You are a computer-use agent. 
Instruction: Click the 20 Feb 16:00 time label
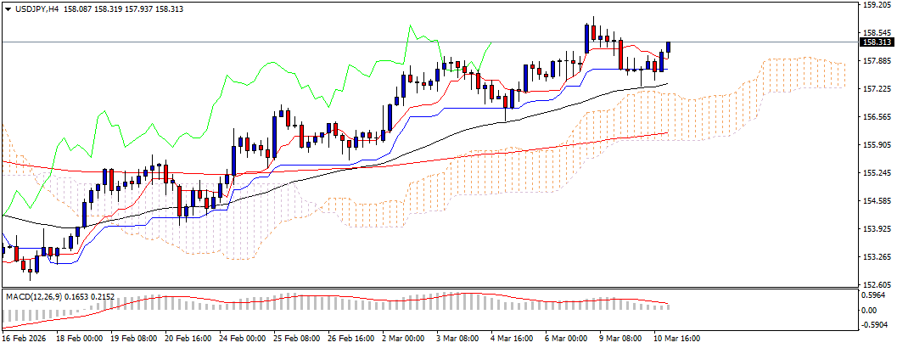[188, 339]
